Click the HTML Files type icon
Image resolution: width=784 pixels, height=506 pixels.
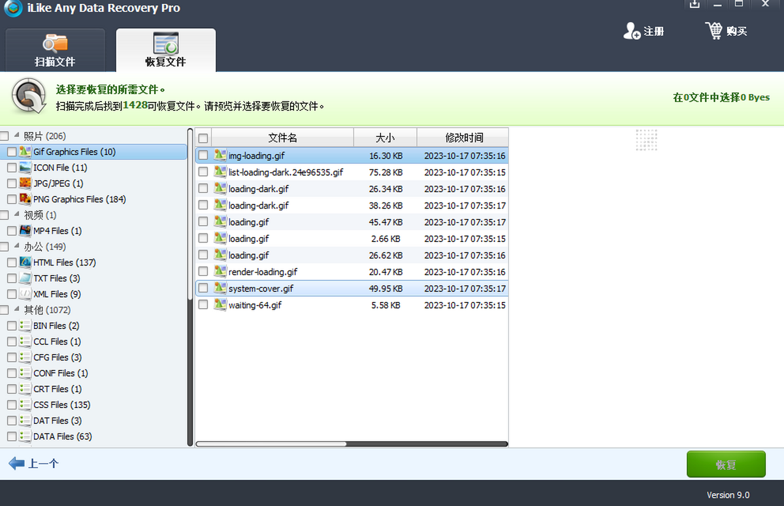25,262
